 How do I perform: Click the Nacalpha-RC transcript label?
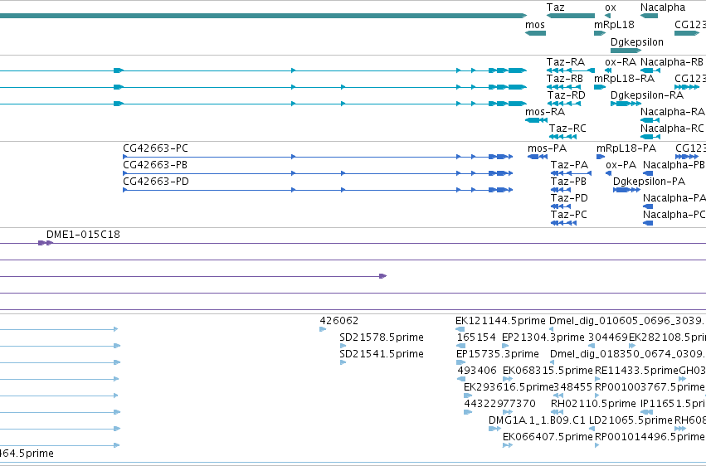(x=672, y=129)
